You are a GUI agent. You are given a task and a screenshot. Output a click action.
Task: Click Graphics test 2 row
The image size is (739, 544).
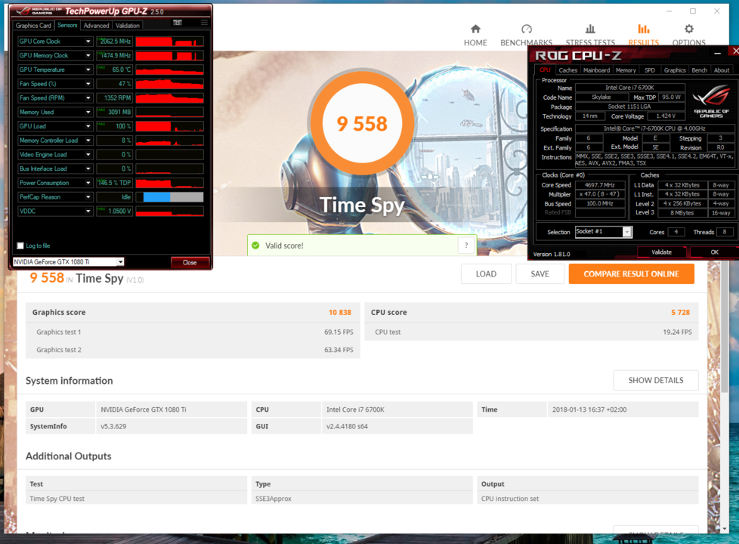(193, 350)
